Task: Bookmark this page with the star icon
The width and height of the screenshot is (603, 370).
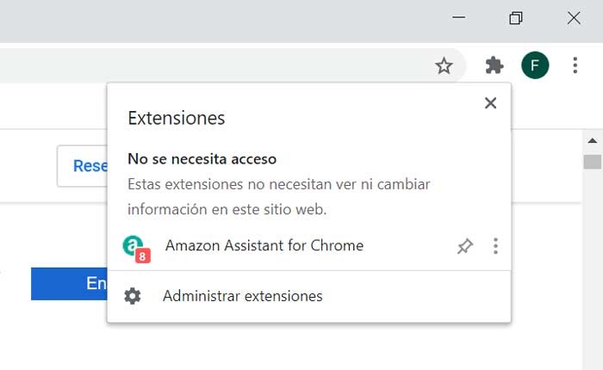Action: (444, 65)
